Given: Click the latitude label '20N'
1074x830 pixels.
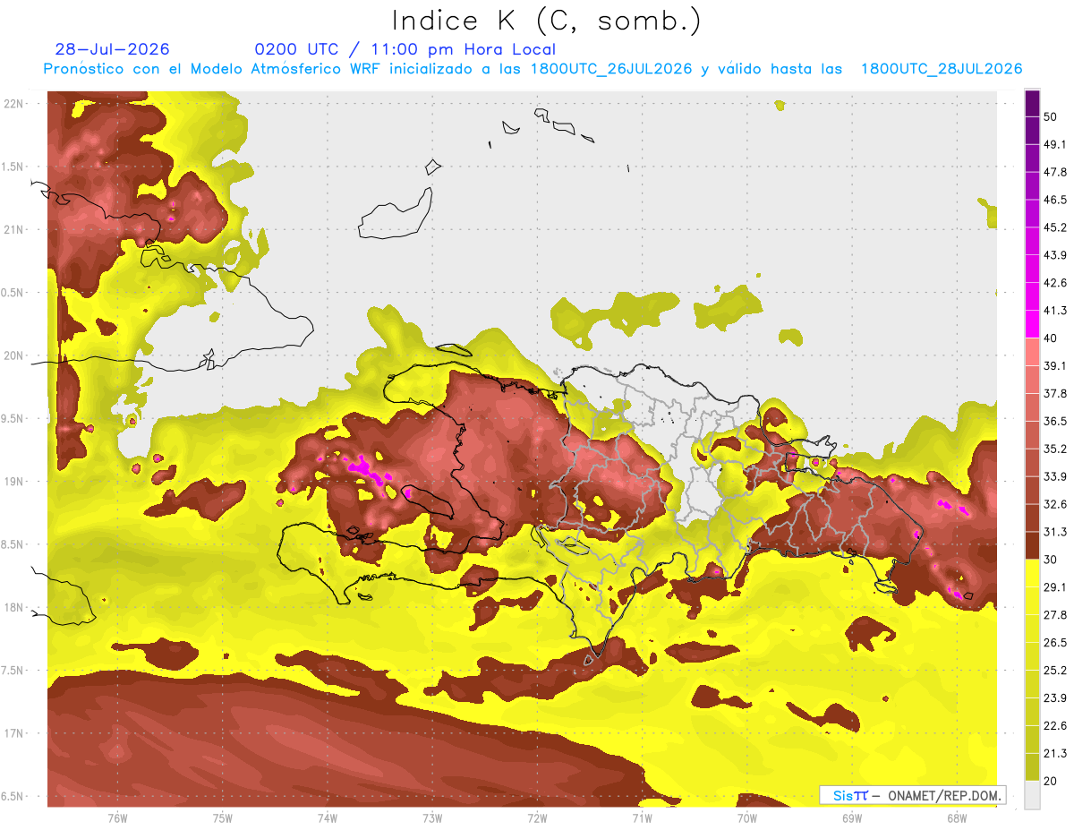Looking at the screenshot, I should (x=13, y=355).
